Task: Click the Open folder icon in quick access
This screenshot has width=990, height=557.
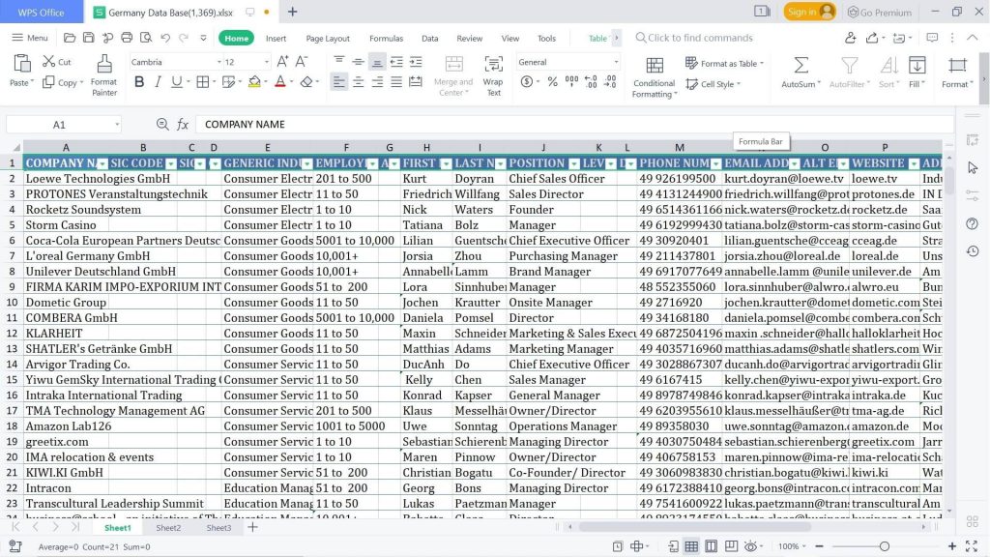Action: (x=70, y=38)
